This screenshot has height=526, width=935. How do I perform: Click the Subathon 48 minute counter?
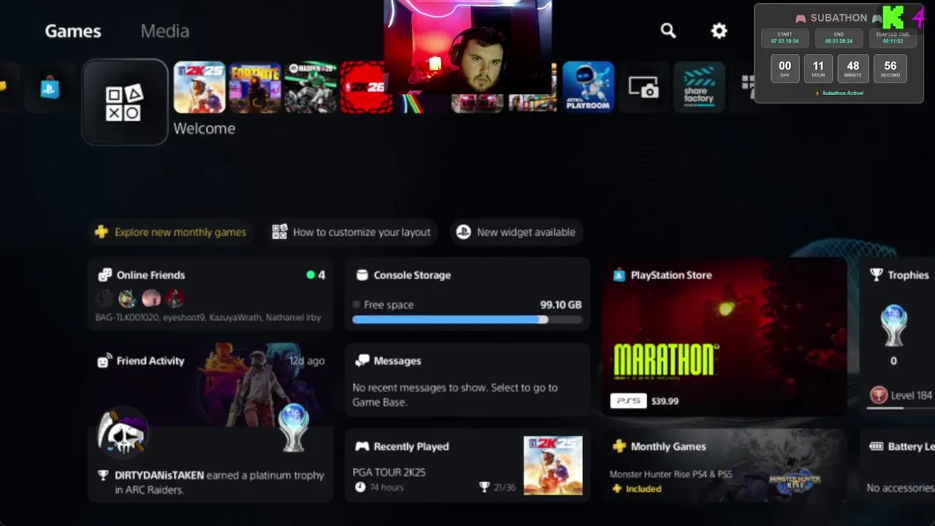853,69
